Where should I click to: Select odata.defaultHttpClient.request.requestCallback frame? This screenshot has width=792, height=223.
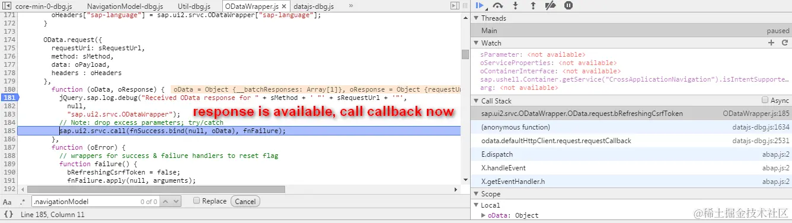click(x=631, y=141)
